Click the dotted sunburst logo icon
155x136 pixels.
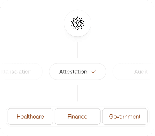tap(77, 23)
